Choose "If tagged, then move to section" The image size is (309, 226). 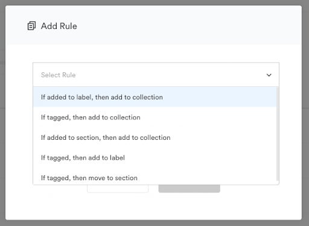(x=155, y=176)
